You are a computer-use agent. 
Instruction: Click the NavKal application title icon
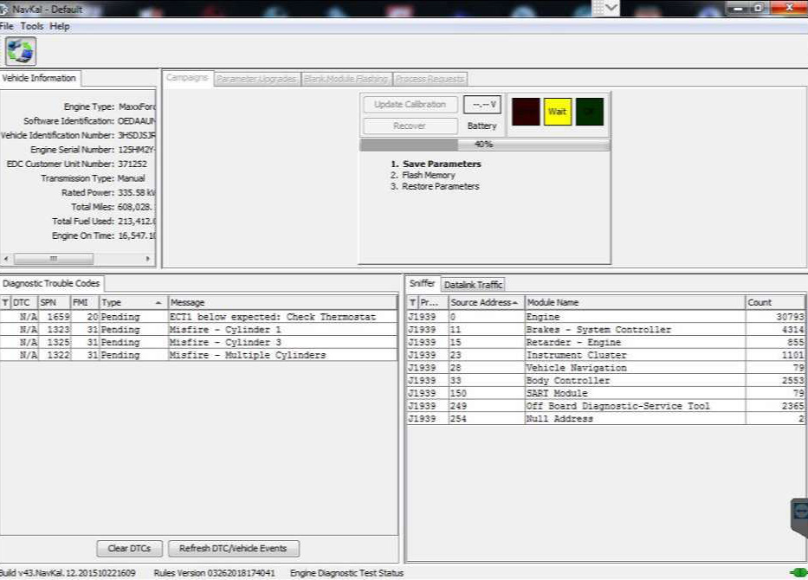(3, 9)
